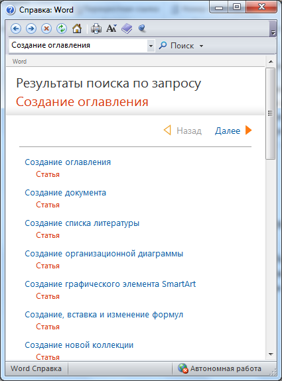Click the Результаты поиска по запросу heading
The height and width of the screenshot is (381, 282).
109,84
